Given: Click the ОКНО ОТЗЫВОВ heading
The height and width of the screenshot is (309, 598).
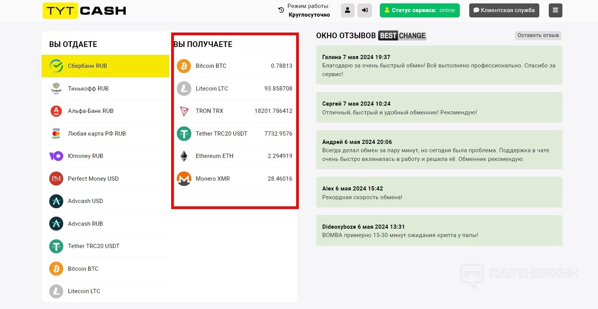Looking at the screenshot, I should tap(346, 36).
